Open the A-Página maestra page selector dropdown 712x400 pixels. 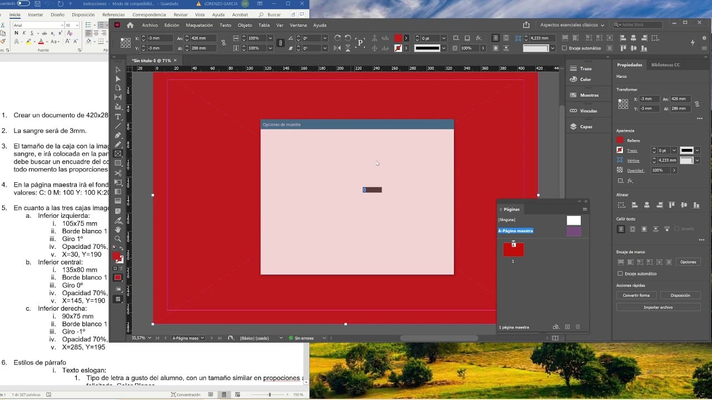[202, 338]
